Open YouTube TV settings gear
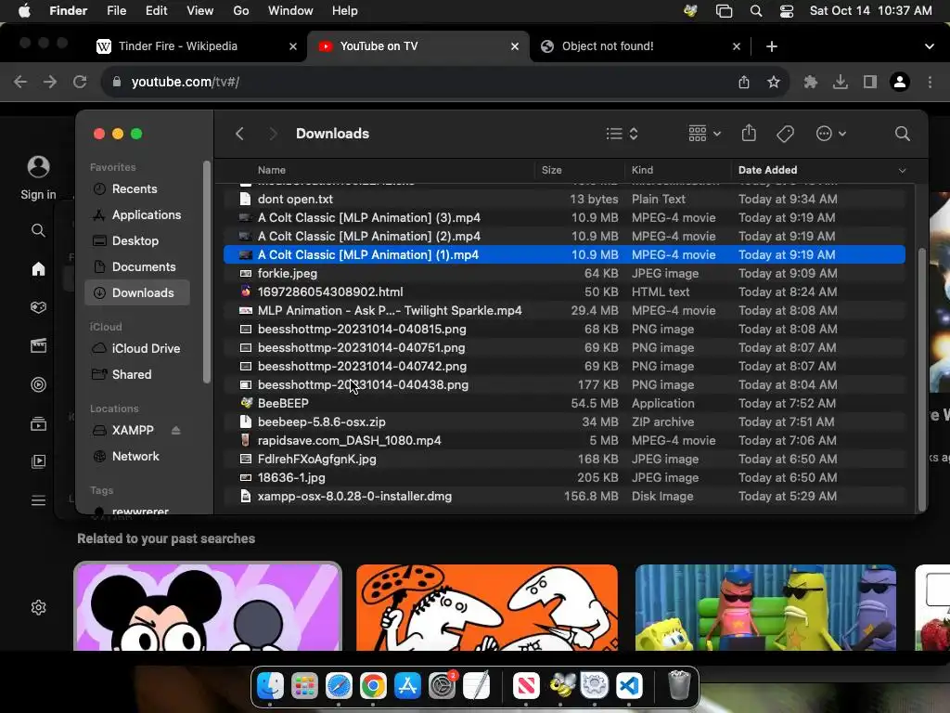The height and width of the screenshot is (713, 950). [x=38, y=607]
